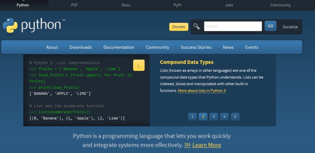Open the Events navigation menu
The width and height of the screenshot is (315, 153).
coord(252,47)
